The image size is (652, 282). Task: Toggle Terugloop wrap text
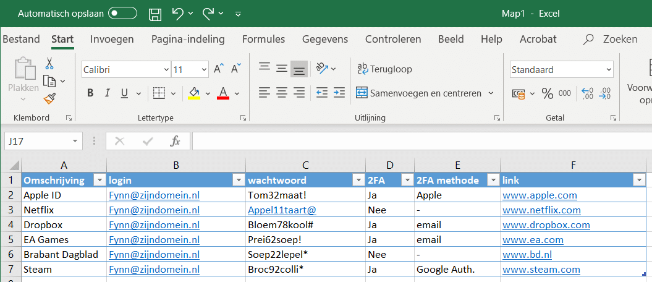[384, 69]
